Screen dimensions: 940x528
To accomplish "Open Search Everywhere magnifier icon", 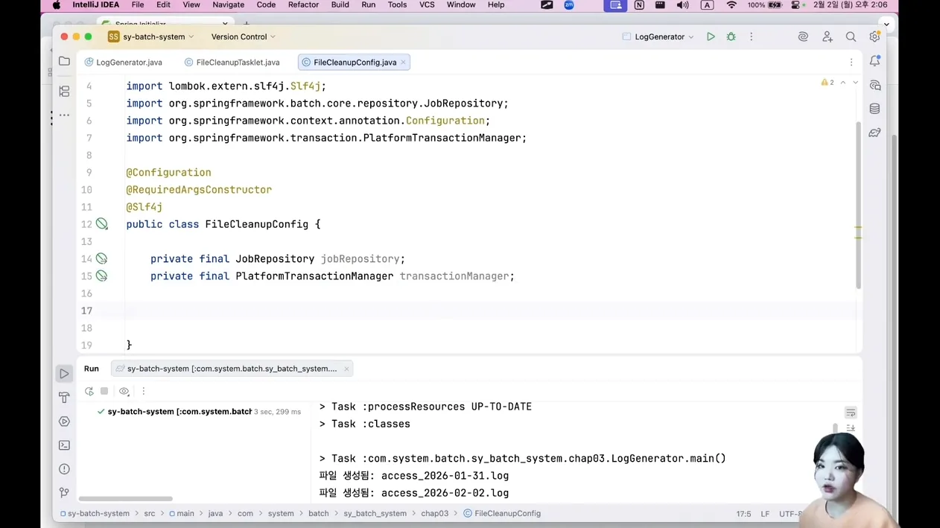I will tap(851, 36).
